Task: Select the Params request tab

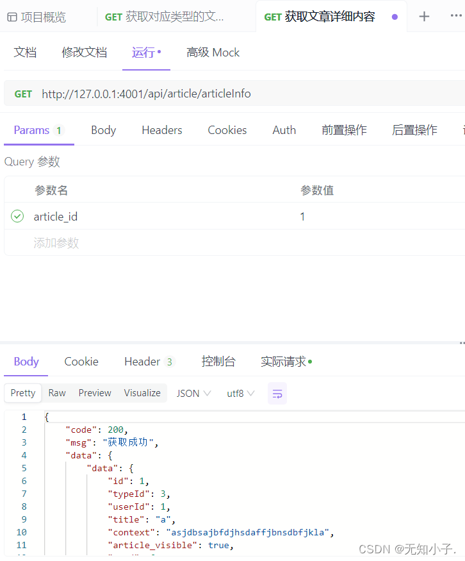Action: 38,130
